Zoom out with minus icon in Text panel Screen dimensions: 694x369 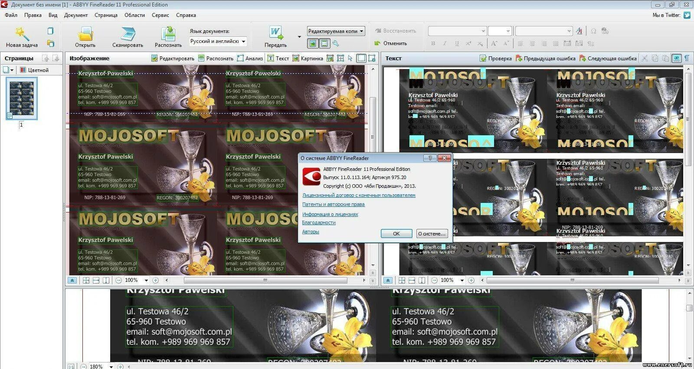pos(435,281)
